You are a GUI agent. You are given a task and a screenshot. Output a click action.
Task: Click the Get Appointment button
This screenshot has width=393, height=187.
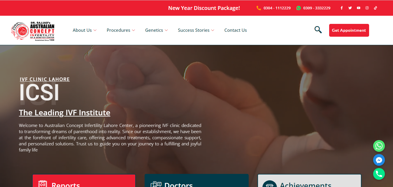pos(349,30)
